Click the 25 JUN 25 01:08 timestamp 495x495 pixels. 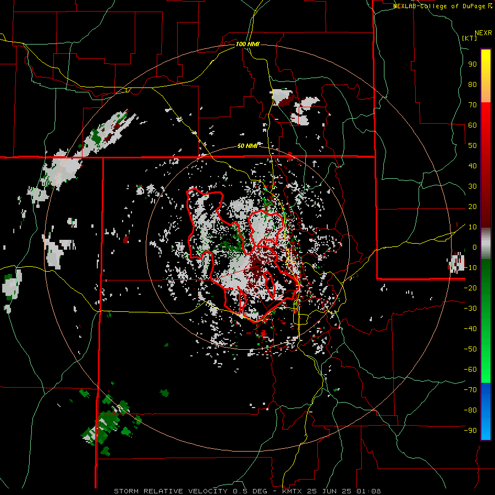pos(344,491)
